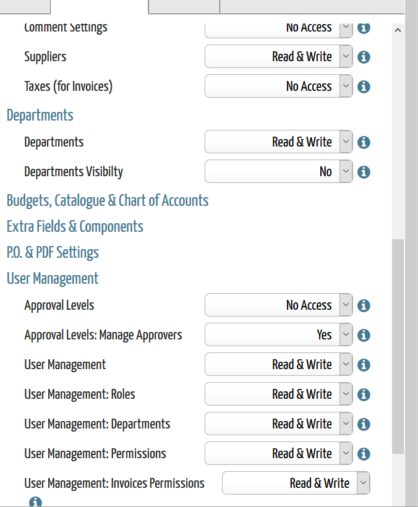
Task: Open the Suppliers access dropdown
Action: click(x=279, y=57)
